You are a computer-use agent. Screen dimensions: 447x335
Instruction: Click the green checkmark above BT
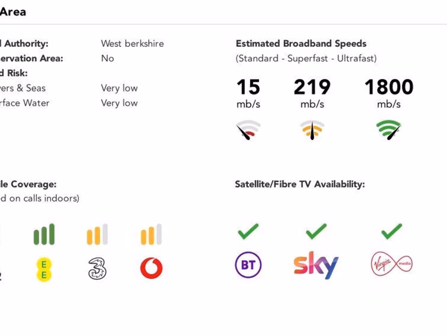248,231
